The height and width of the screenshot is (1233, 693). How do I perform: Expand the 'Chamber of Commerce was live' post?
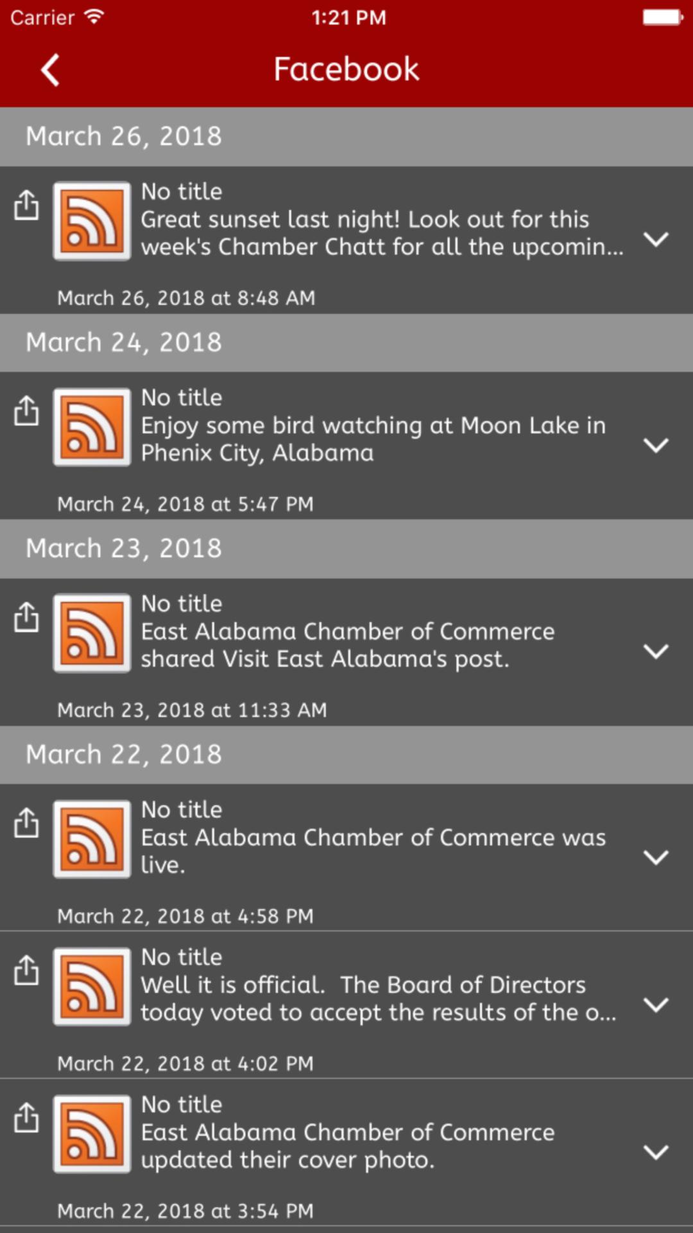(656, 857)
